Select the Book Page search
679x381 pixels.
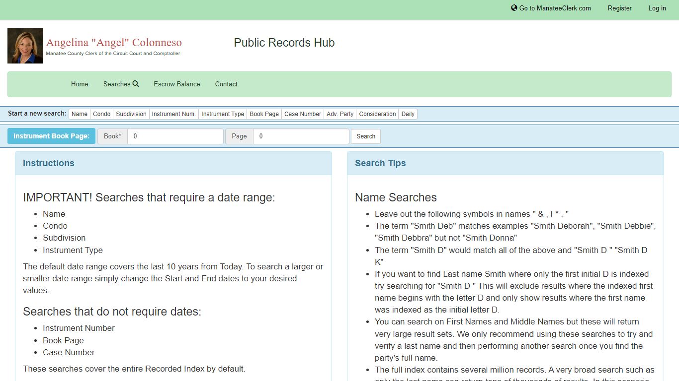point(264,114)
